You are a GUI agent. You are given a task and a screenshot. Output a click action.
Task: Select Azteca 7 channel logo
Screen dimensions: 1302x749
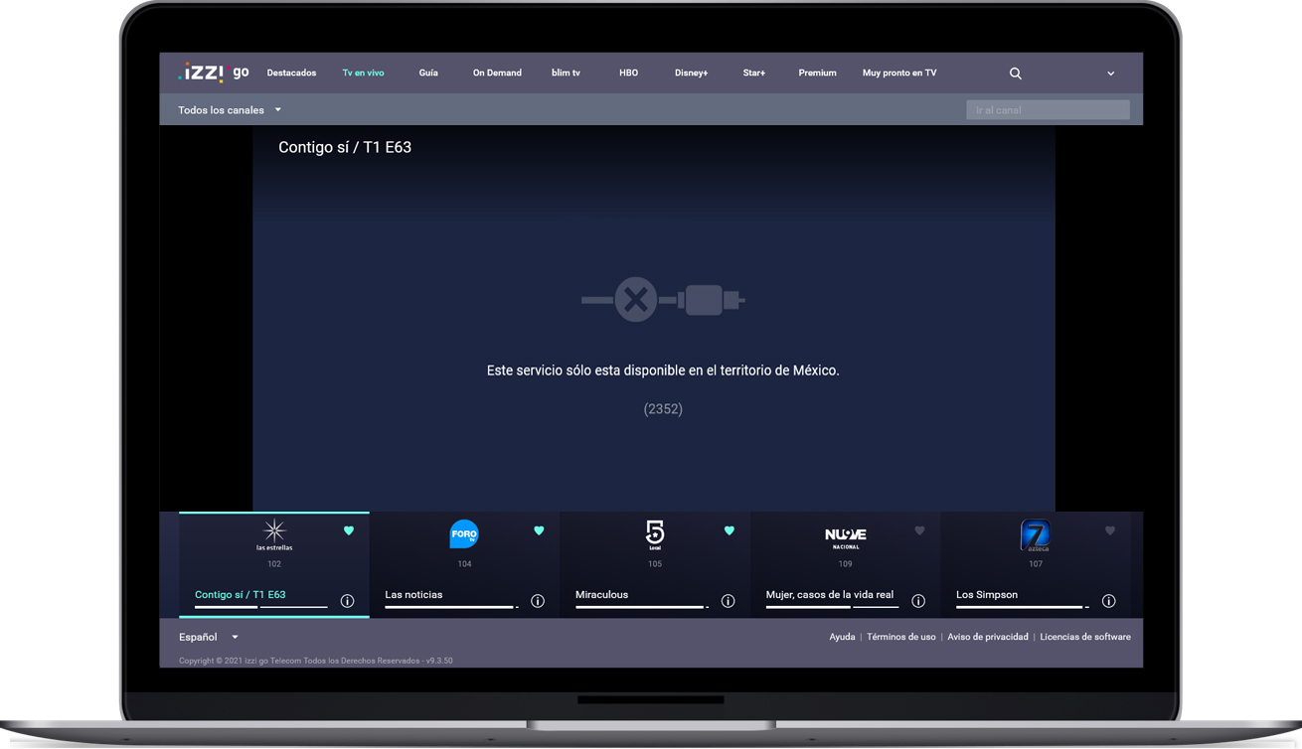point(1035,534)
